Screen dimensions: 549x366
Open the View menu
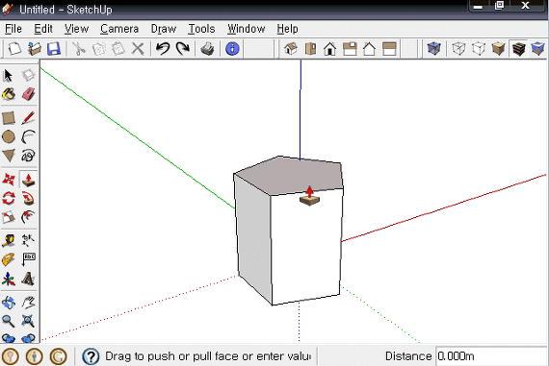coord(77,29)
